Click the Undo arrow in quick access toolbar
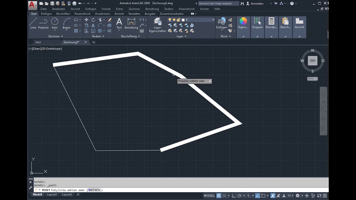Viewport: 356px width, 200px height. [80, 3]
